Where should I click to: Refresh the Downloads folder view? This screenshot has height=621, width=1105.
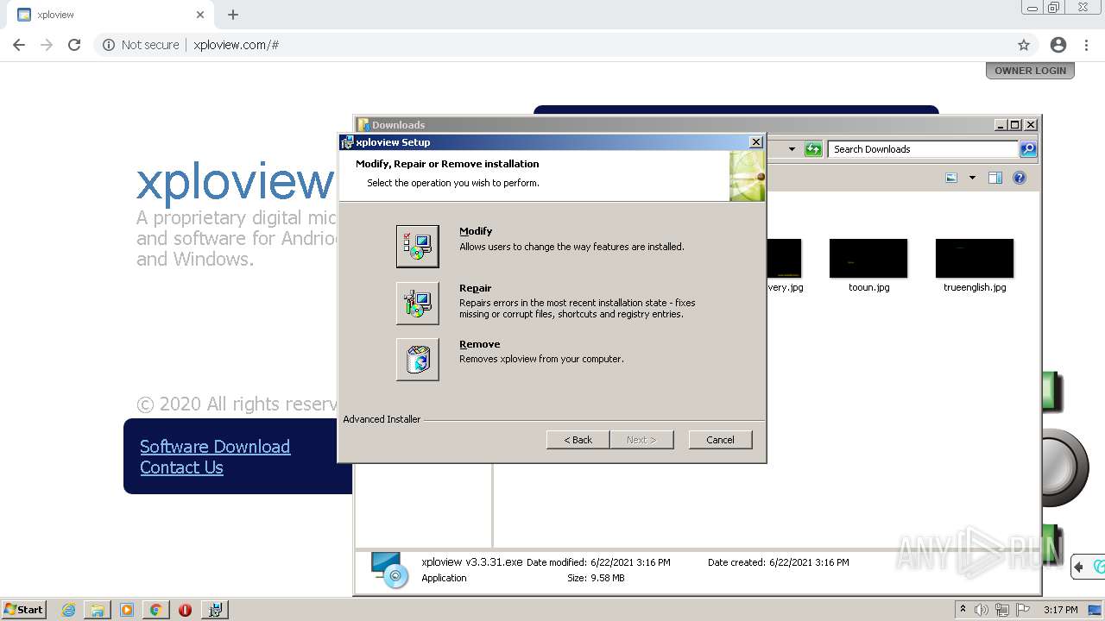click(x=813, y=149)
